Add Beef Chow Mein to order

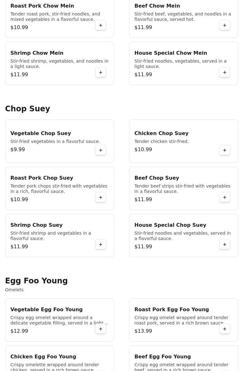tap(225, 25)
